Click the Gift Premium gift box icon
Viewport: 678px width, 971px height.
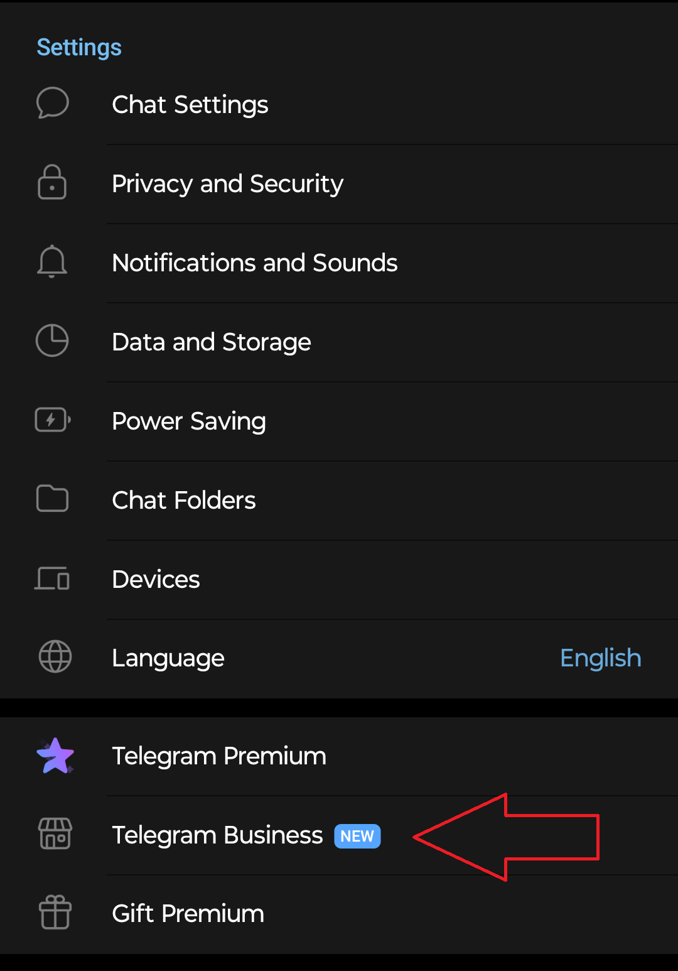(x=55, y=913)
